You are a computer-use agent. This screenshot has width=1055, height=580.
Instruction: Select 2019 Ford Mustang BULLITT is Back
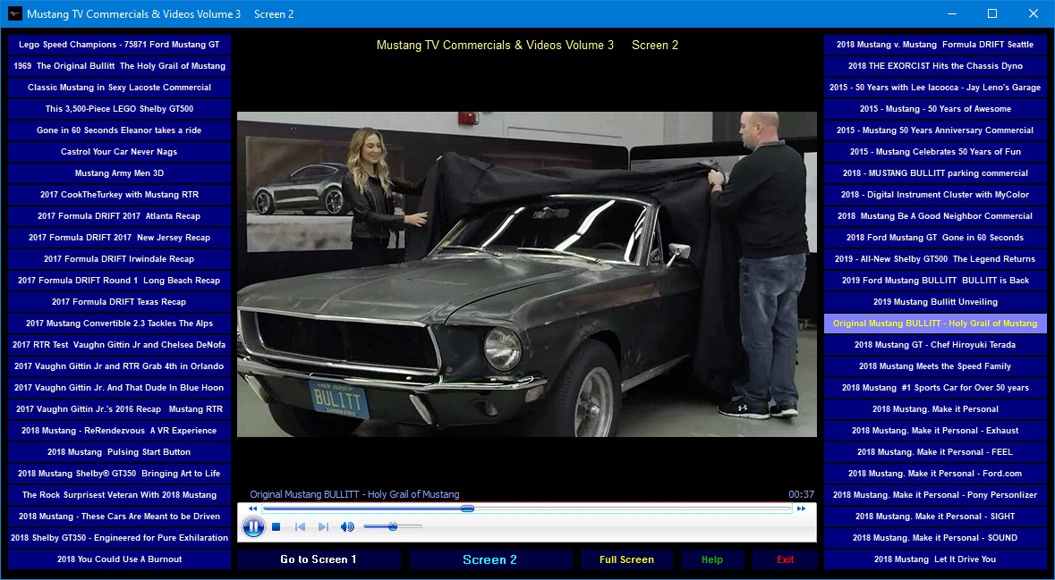tap(935, 281)
